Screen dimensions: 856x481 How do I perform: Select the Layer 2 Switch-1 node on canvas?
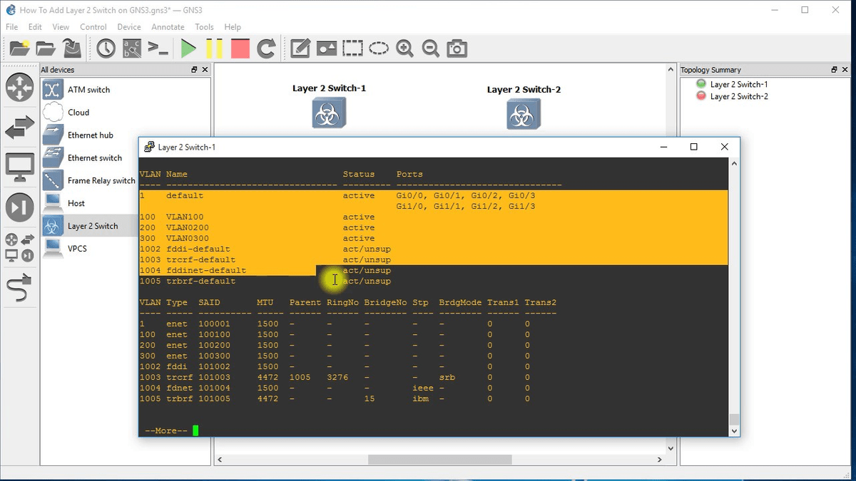329,113
